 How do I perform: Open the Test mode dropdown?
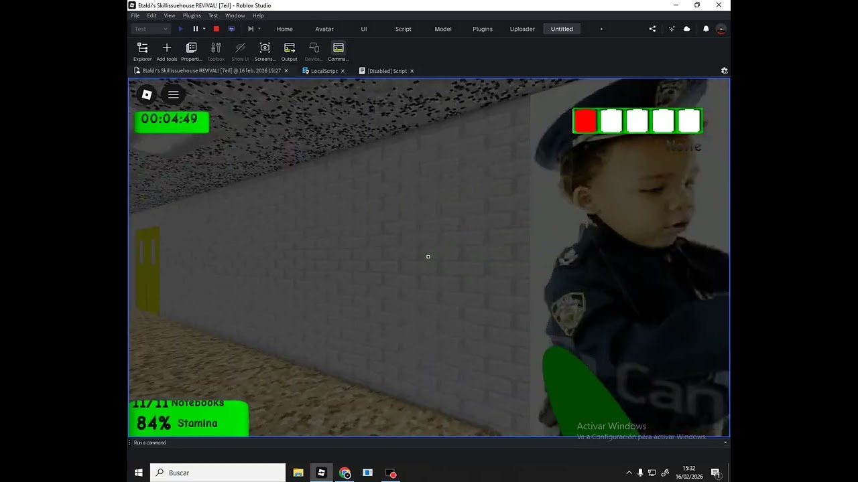(151, 29)
